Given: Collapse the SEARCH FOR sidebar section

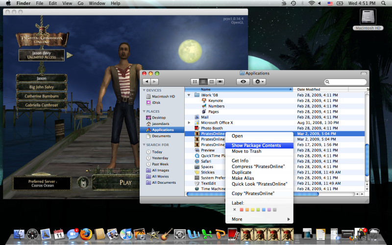Looking at the screenshot, I should pos(144,145).
